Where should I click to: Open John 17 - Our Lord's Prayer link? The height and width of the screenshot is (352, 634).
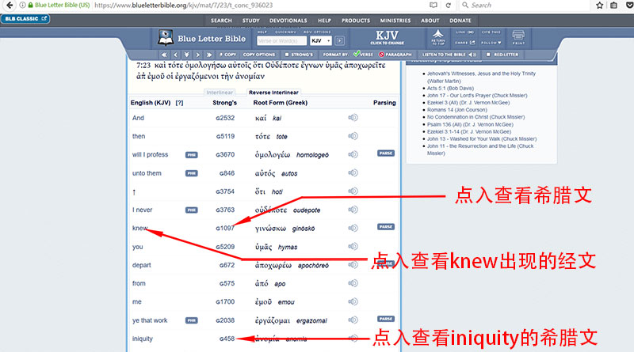coord(477,96)
